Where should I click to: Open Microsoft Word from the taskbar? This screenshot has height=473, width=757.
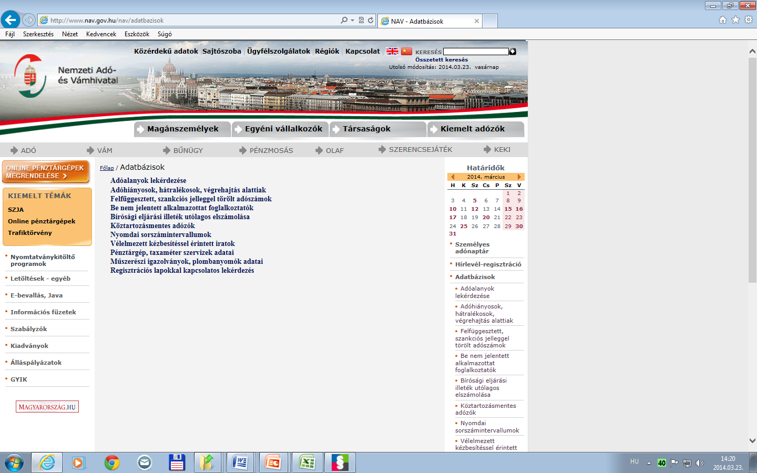[240, 462]
